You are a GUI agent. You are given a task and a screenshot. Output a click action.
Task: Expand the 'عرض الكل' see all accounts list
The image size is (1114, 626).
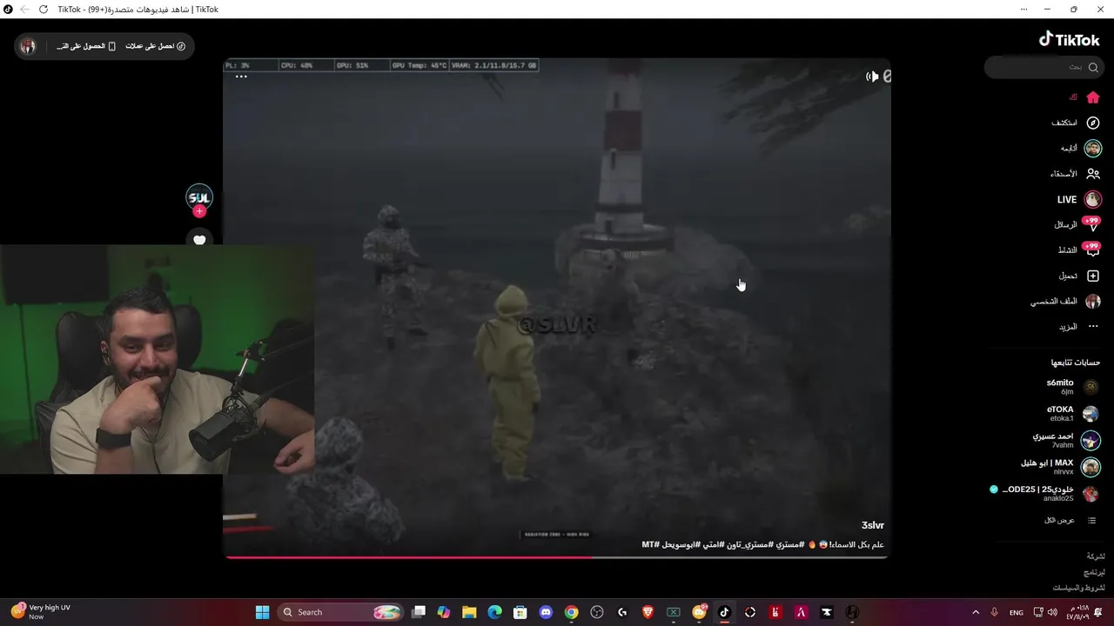1070,520
